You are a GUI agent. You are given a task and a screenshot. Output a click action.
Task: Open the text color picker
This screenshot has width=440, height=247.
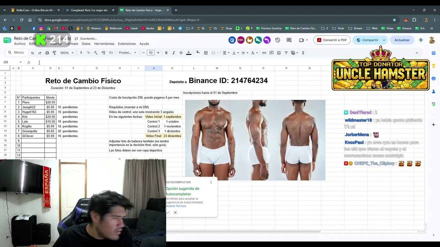point(188,53)
